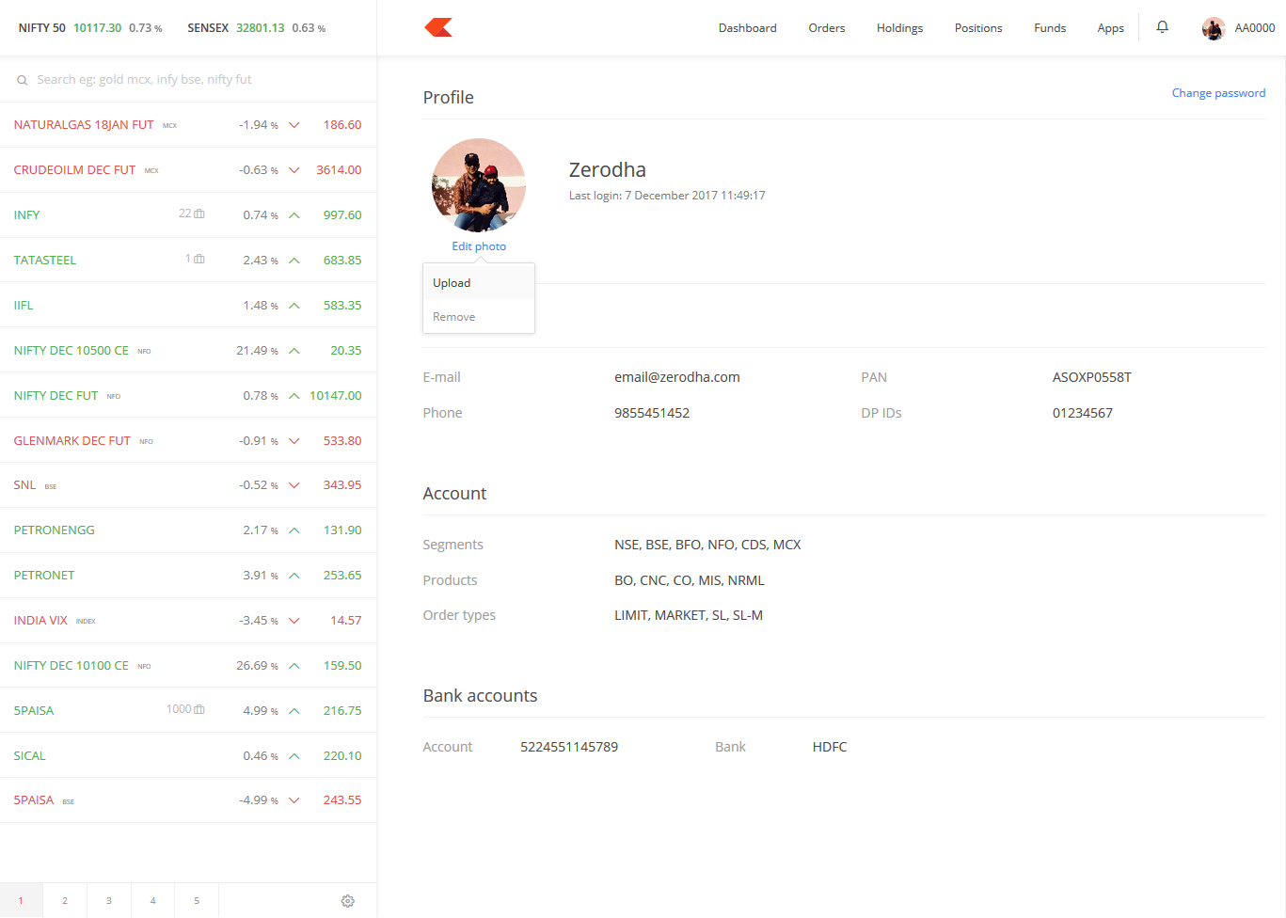Click the HDFC bank name
Screen dimensions: 1286x918
pyautogui.click(x=830, y=747)
